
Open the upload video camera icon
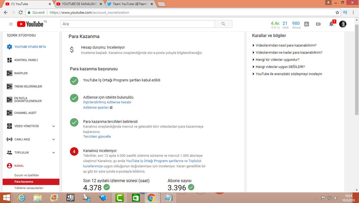318,24
